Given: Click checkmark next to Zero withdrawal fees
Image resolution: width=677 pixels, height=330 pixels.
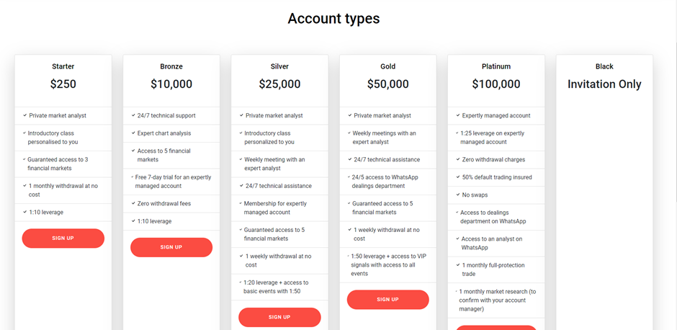Looking at the screenshot, I should coord(133,203).
